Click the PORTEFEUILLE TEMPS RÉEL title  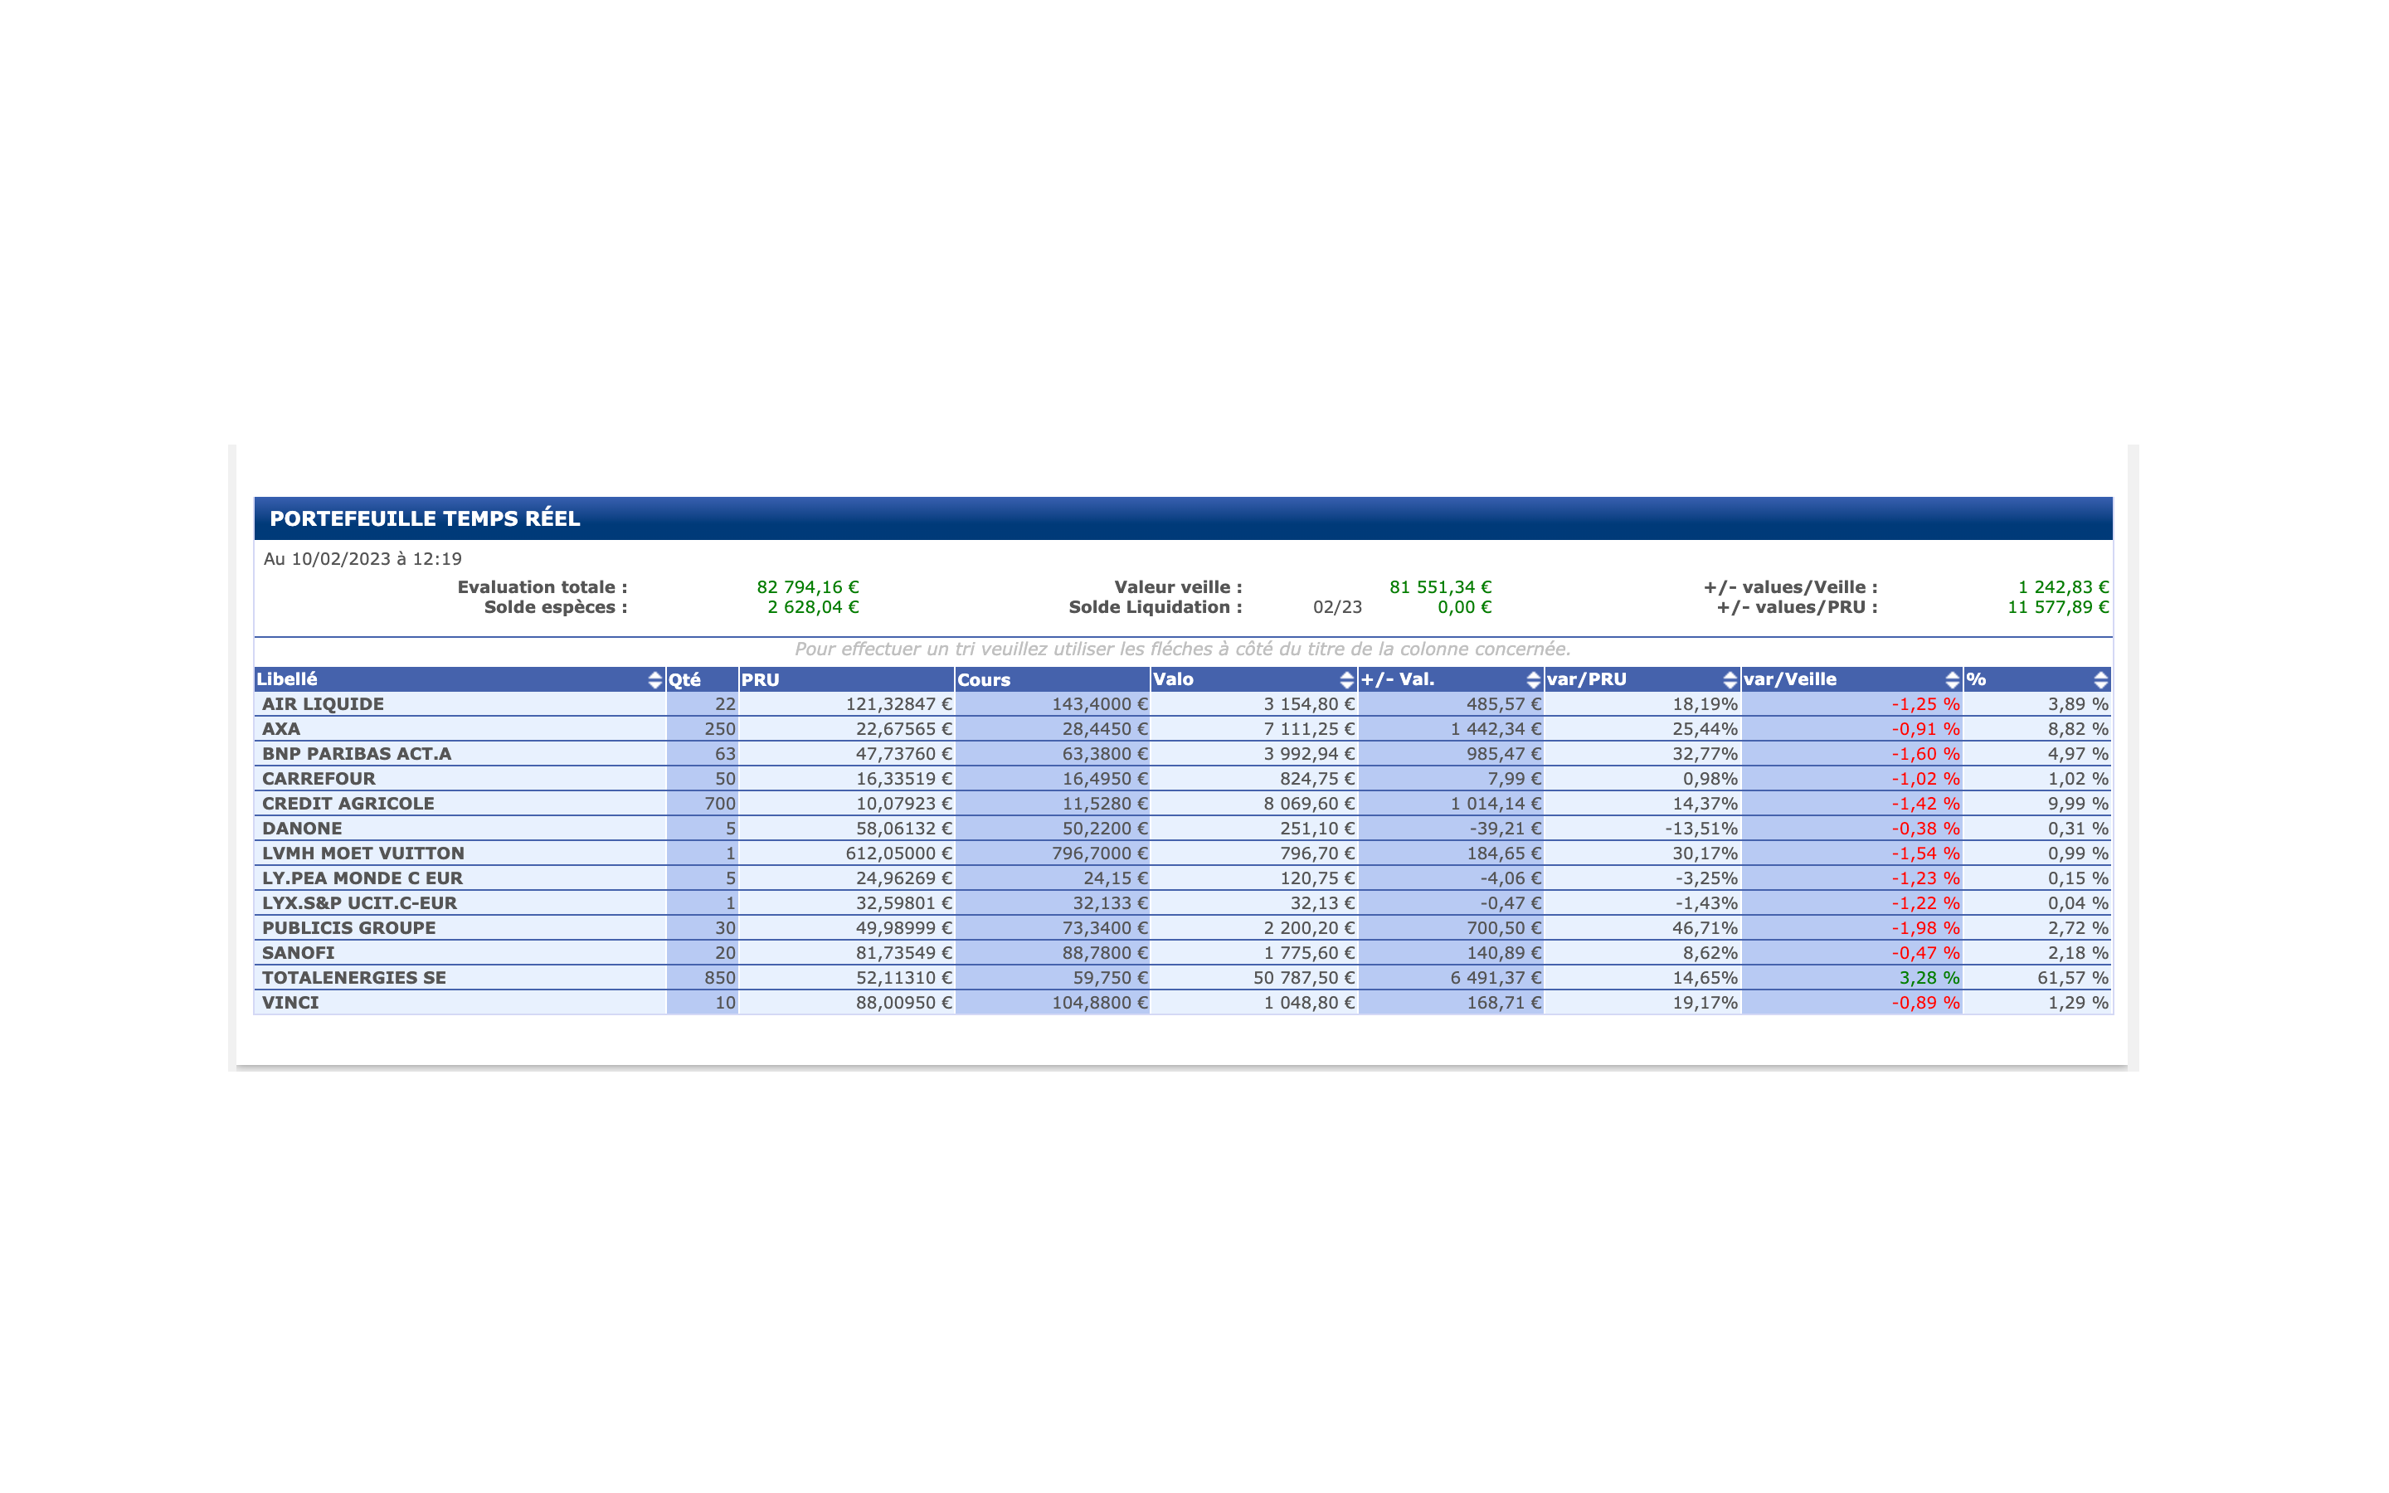(x=426, y=518)
